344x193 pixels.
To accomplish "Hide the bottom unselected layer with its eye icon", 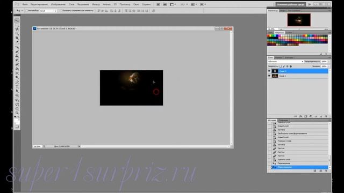I will coord(269,76).
